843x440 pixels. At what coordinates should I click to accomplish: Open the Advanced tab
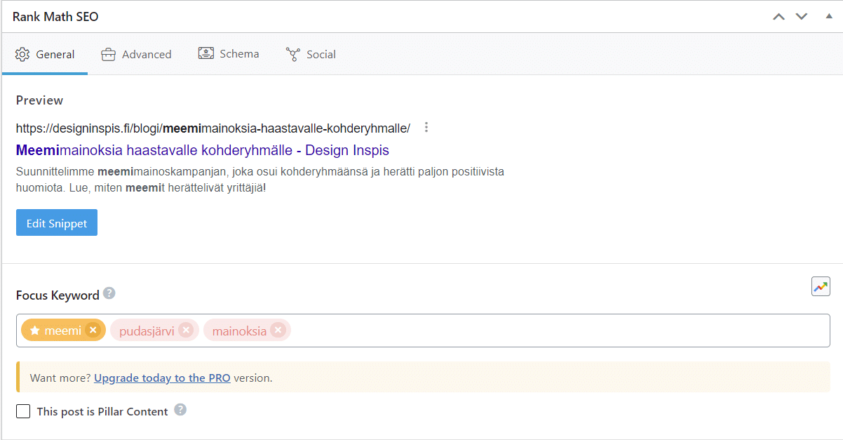coord(136,54)
